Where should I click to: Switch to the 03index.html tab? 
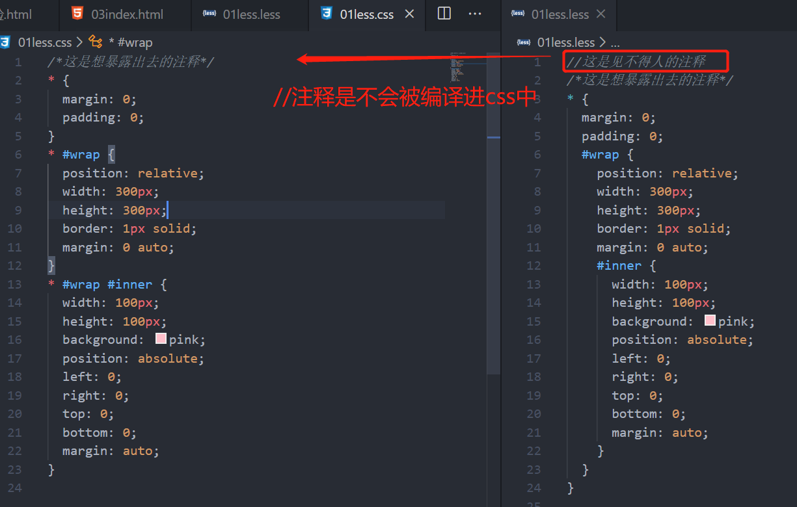coord(125,14)
